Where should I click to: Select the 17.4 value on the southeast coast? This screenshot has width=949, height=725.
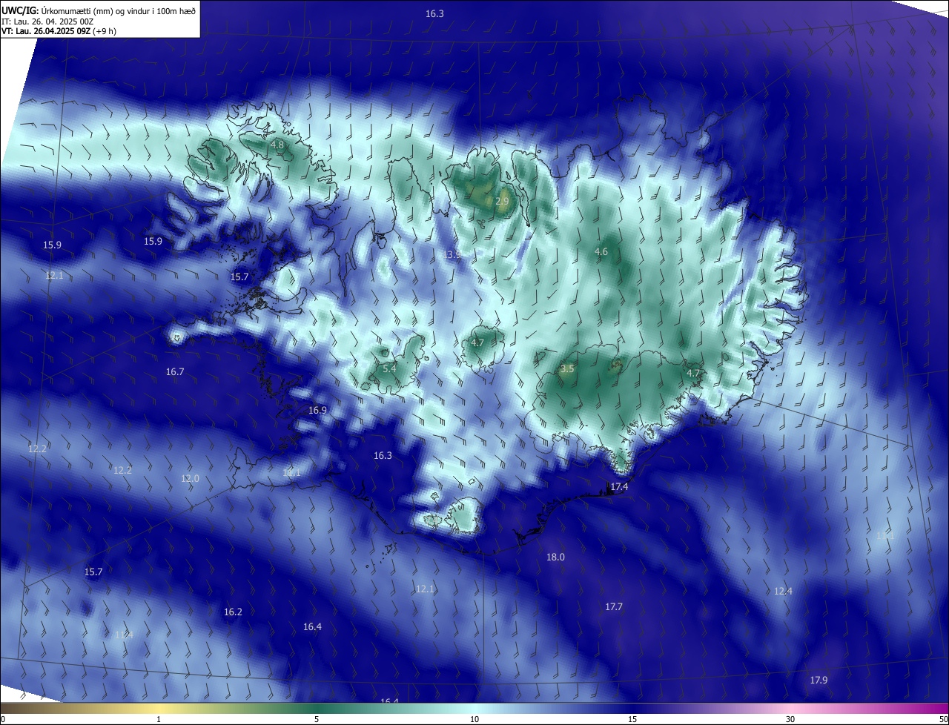[x=619, y=487]
